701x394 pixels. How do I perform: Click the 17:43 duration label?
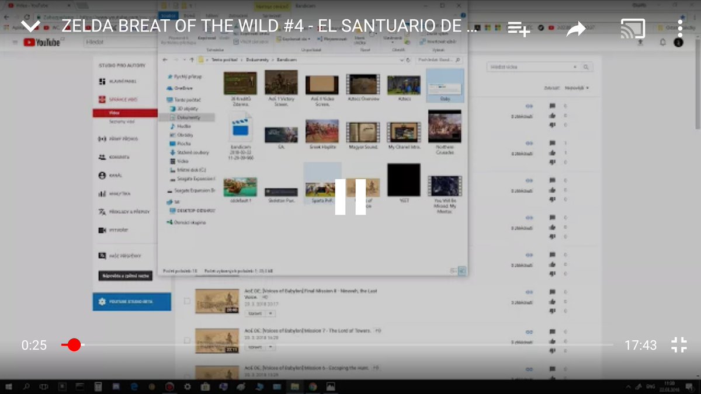[x=641, y=345]
